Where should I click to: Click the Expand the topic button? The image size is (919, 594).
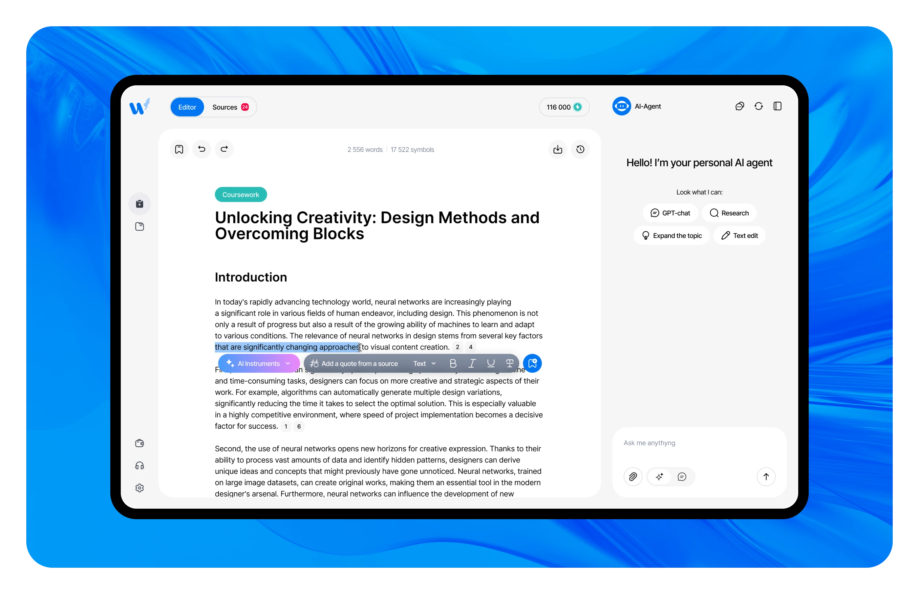pos(672,235)
